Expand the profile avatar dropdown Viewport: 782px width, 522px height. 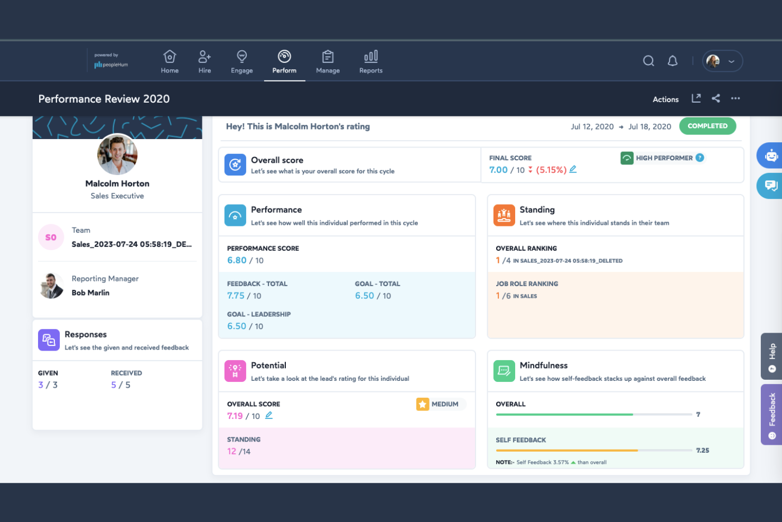coord(722,61)
